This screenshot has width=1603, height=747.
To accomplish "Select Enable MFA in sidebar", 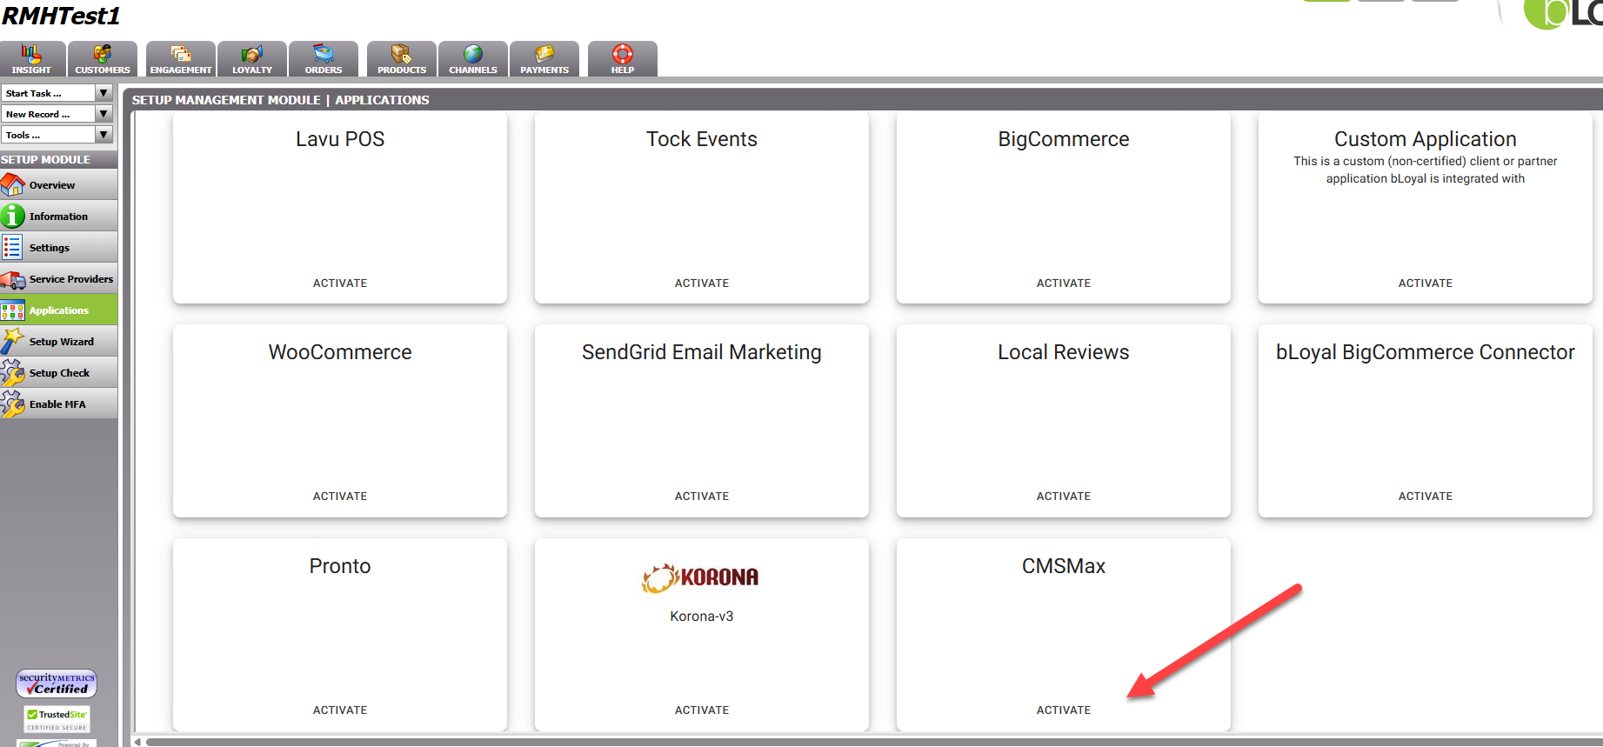I will pos(57,404).
